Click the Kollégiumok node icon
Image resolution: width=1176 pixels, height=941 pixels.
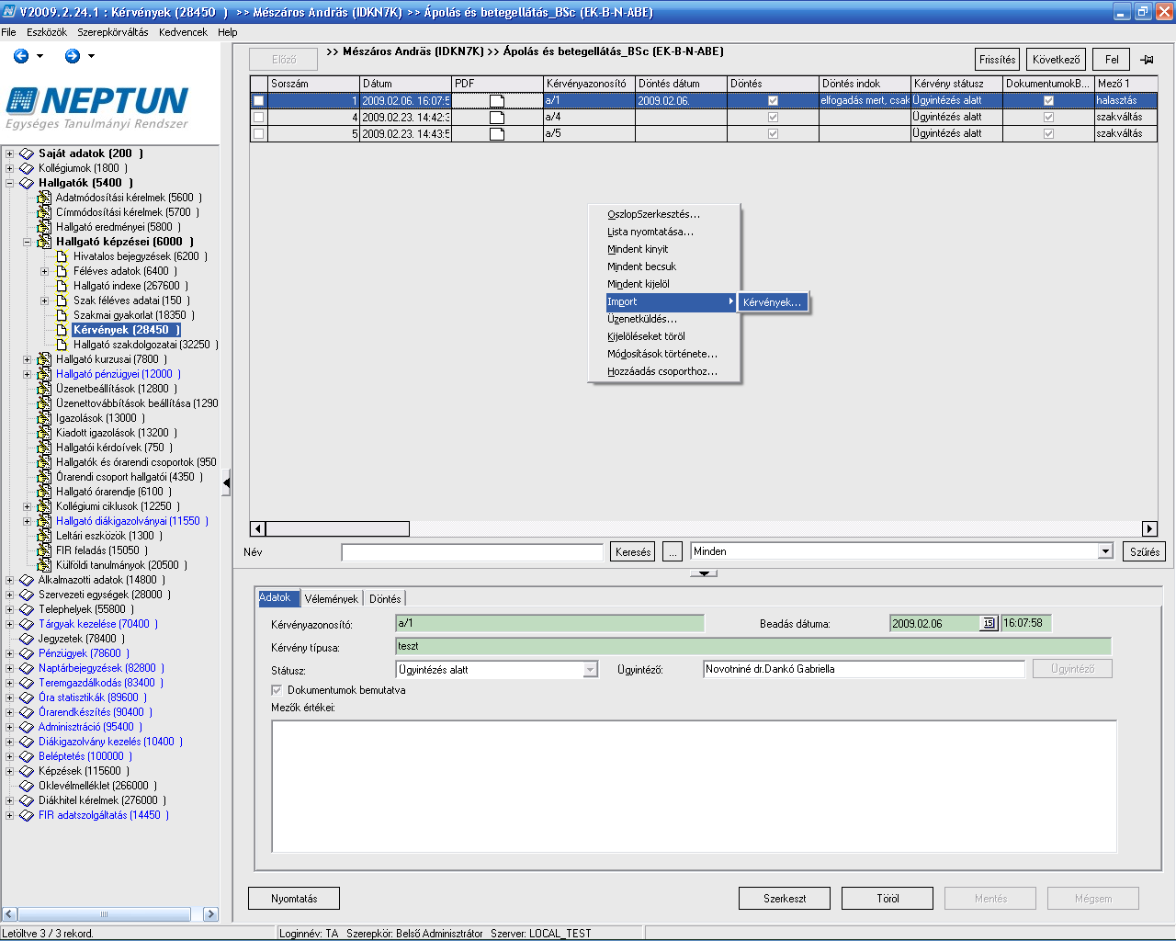[27, 168]
